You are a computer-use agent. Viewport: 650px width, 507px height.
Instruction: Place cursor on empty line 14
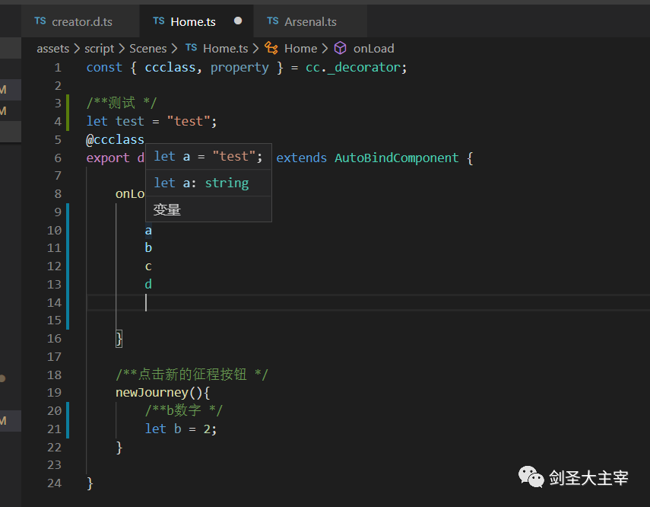(368, 303)
